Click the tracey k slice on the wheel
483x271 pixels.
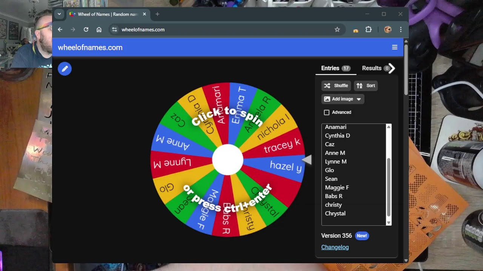point(282,146)
